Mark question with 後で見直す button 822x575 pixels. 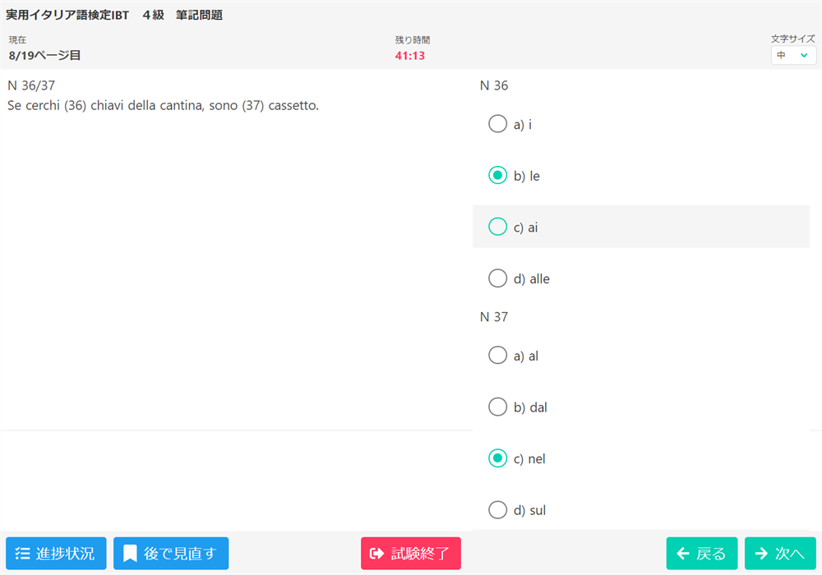click(171, 554)
